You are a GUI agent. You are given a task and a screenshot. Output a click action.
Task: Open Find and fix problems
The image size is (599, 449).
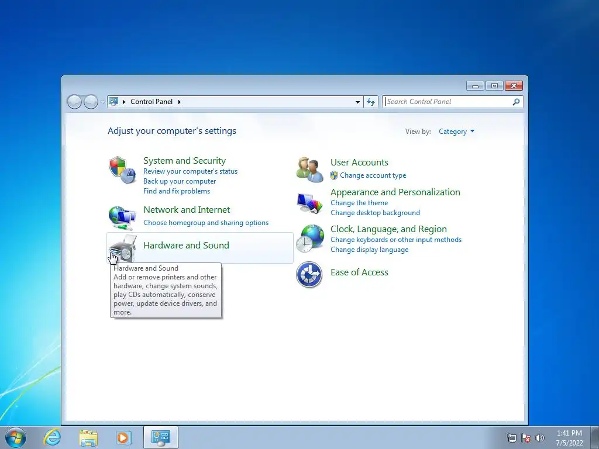click(177, 191)
